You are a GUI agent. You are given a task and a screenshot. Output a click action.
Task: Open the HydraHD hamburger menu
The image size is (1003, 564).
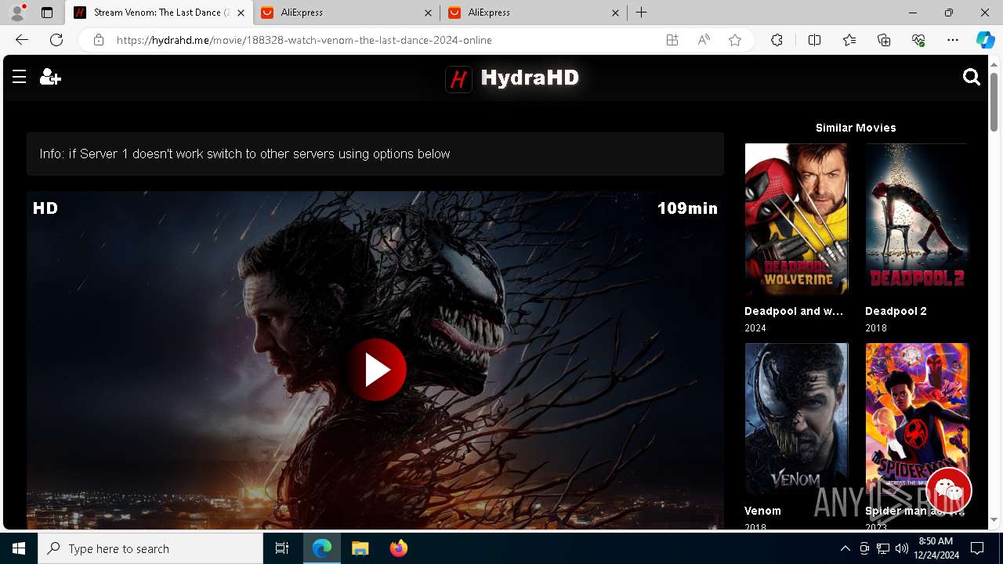coord(20,77)
